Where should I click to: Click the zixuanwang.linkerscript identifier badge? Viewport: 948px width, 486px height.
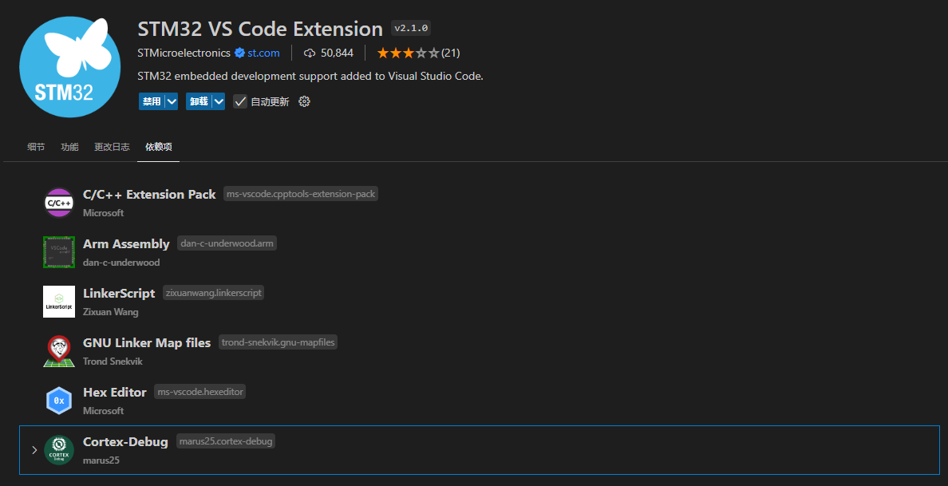tap(213, 293)
